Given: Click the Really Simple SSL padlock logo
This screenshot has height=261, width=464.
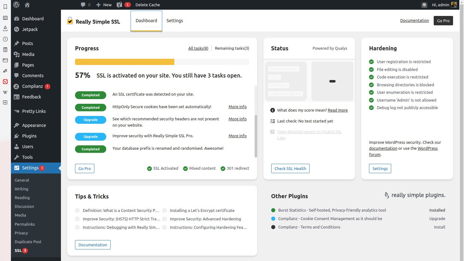Looking at the screenshot, I should 70,21.
